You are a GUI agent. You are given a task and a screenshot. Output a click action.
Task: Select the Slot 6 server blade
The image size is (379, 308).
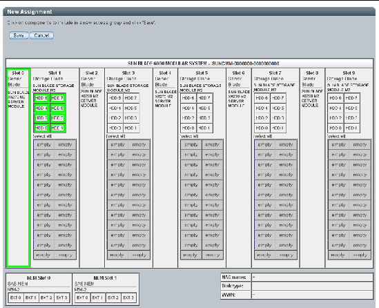tap(239, 168)
